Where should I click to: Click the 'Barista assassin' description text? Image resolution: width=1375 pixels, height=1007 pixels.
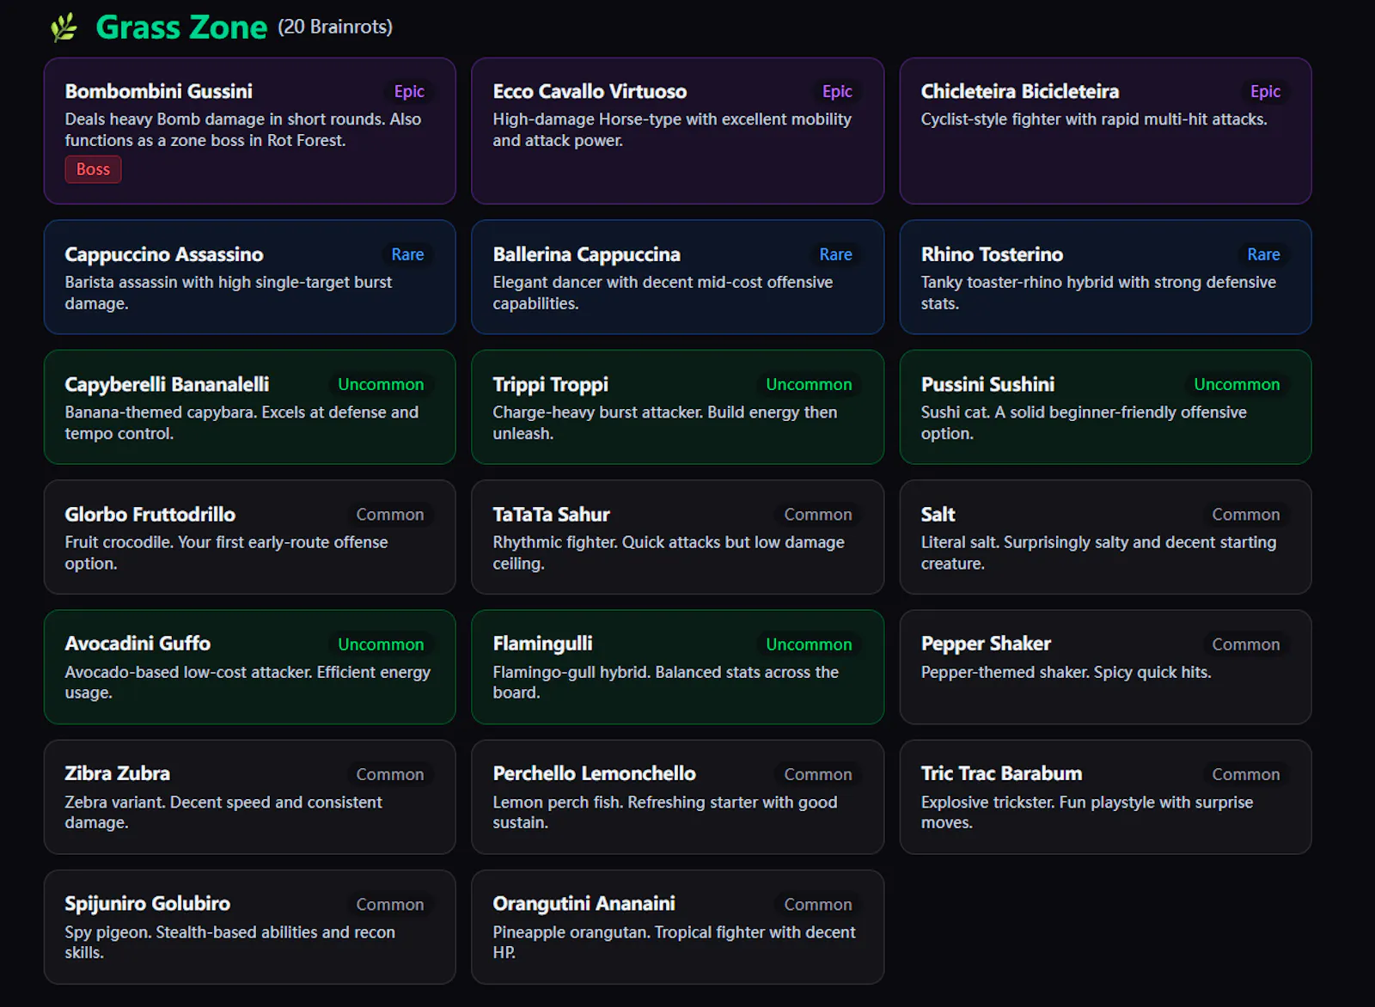click(229, 293)
